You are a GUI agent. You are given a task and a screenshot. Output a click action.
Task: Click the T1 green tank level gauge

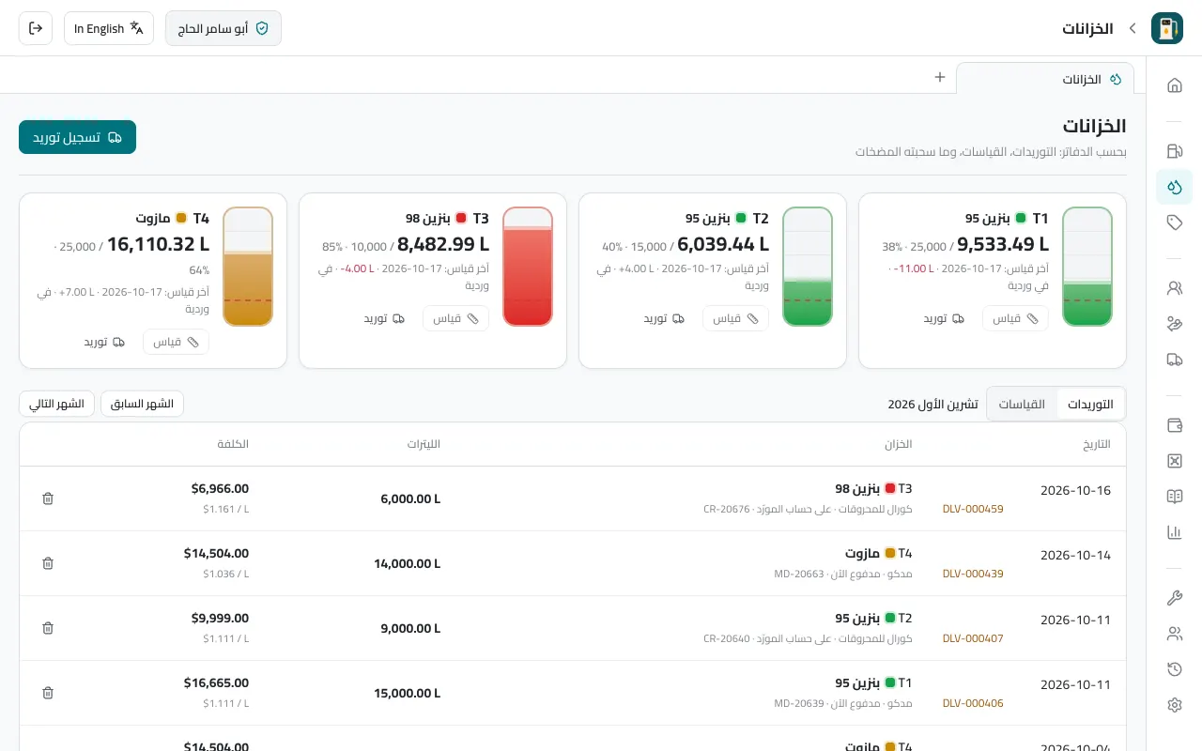tap(1087, 267)
